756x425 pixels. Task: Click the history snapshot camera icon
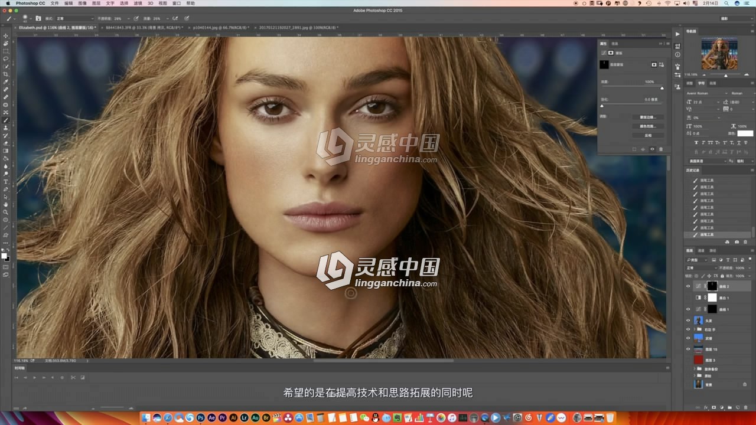[x=737, y=242]
